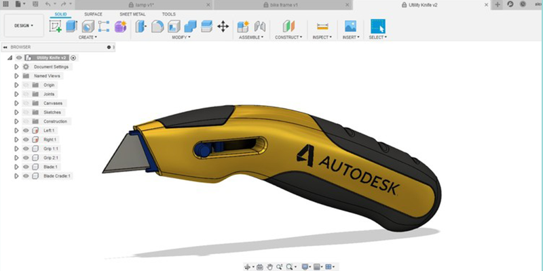Open the job status clock icon
This screenshot has width=543, height=271.
click(x=523, y=4)
